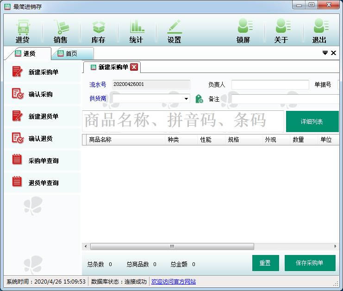
Task: Click the 数据库状态：连接成功 status entry
Action: tap(119, 282)
